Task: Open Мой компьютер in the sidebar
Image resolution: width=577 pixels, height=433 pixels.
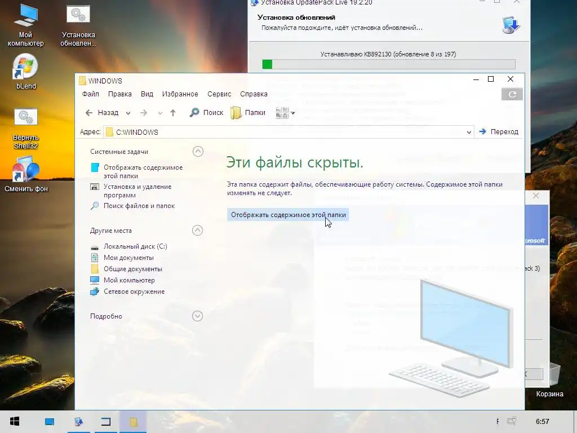Action: click(x=129, y=280)
